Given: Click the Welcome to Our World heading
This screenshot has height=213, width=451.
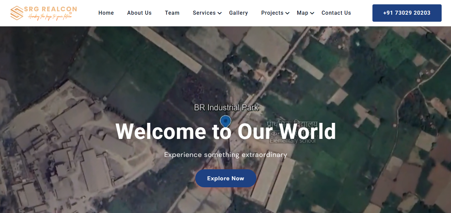Looking at the screenshot, I should [226, 131].
